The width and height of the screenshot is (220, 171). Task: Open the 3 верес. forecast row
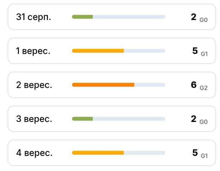click(112, 119)
